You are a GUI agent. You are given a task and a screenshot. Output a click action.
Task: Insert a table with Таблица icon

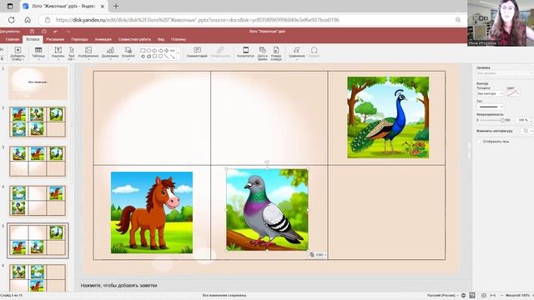[x=38, y=50]
